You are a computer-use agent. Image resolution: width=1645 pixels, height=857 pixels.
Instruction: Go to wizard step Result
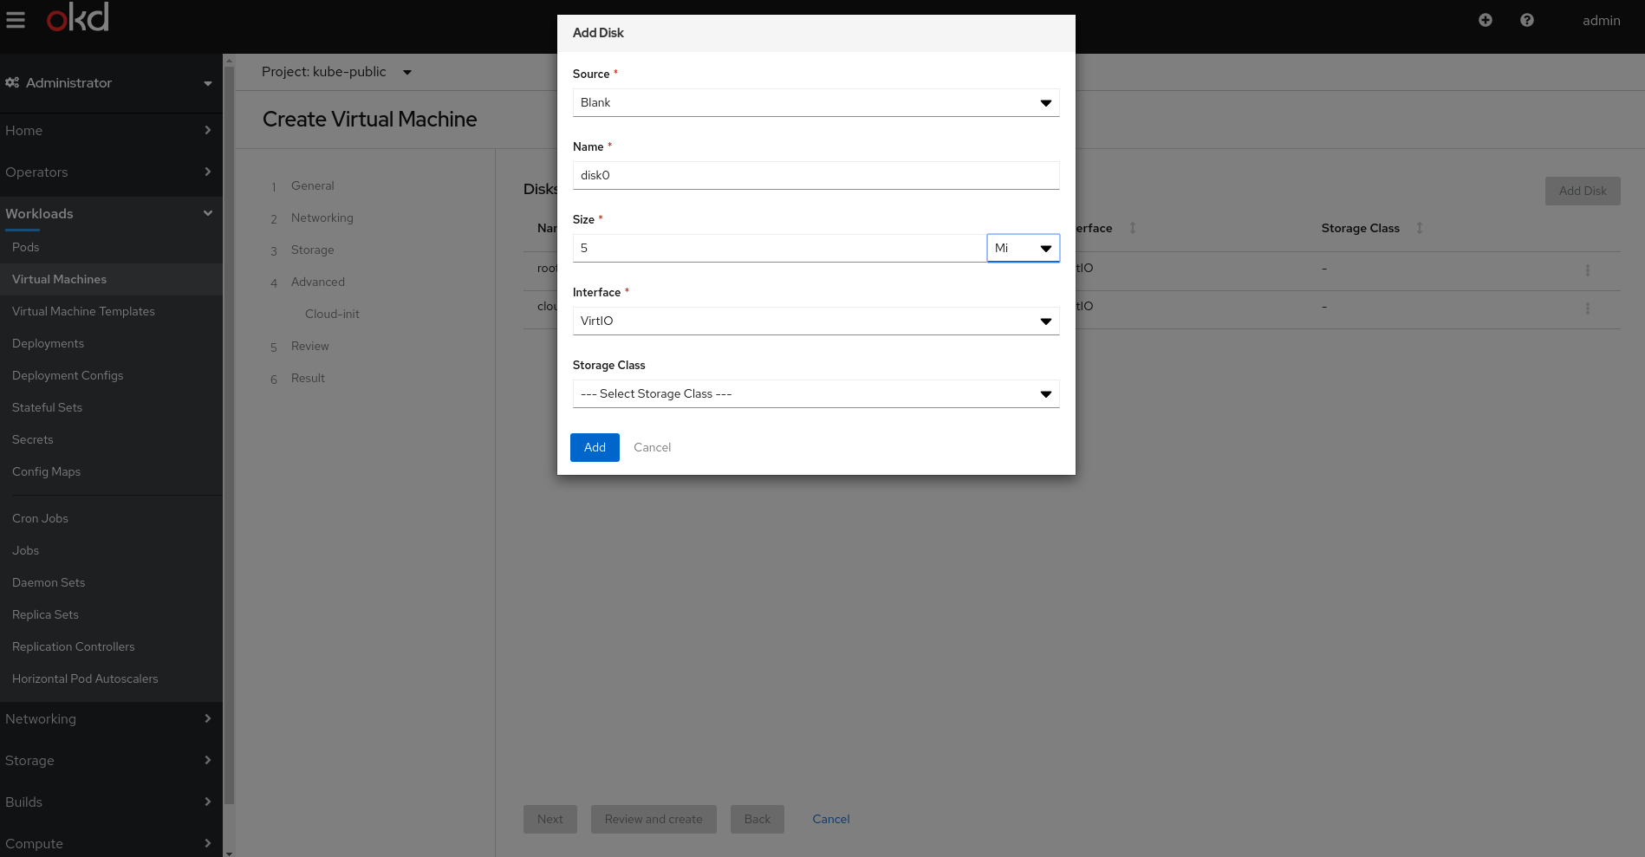click(308, 378)
